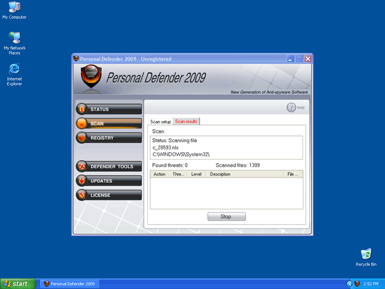This screenshot has width=385, height=289.
Task: Switch to the Scan setup tab
Action: (x=161, y=121)
